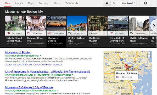
Task: Open the SafeSearch dropdown
Action: [129, 3]
